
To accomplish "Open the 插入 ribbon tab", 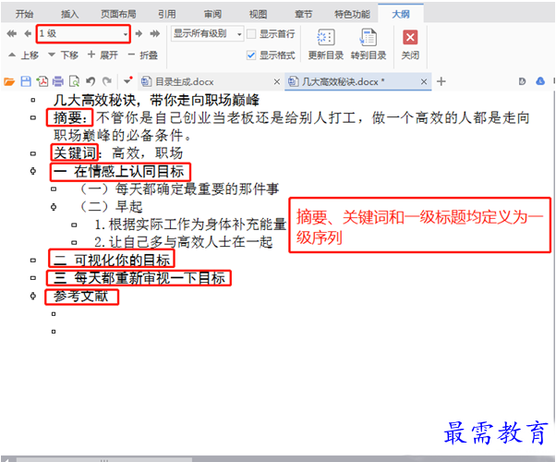I will (x=69, y=14).
